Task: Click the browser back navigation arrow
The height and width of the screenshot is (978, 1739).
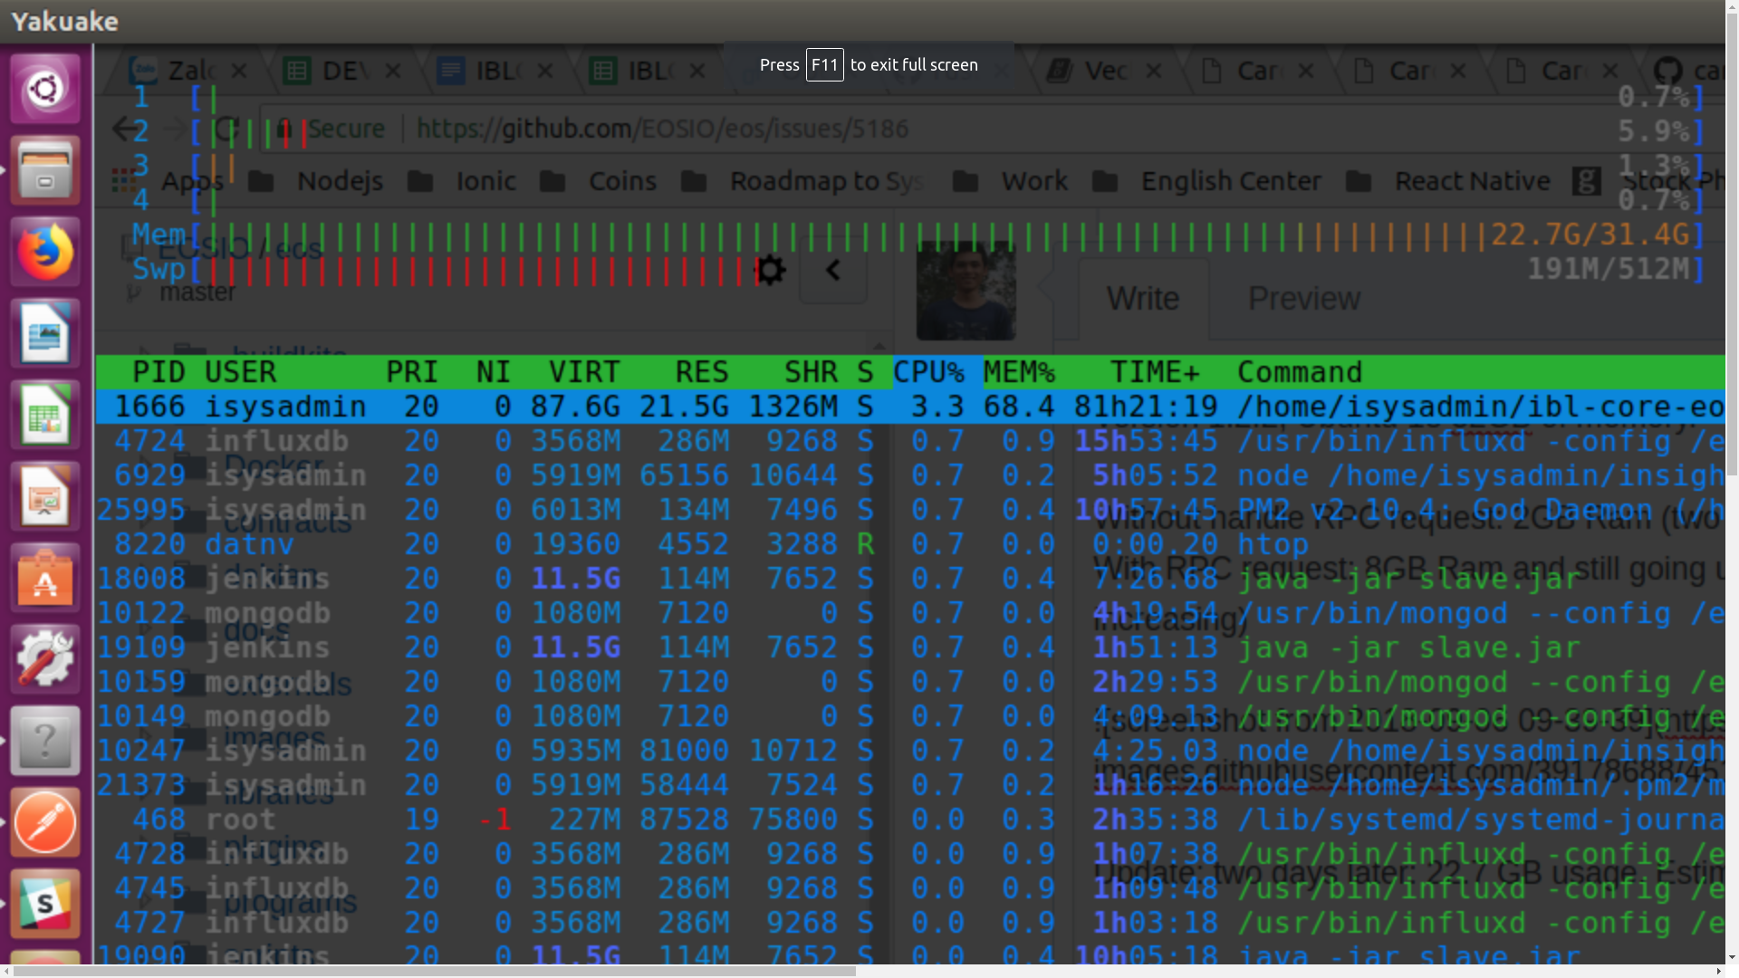Action: [x=127, y=129]
